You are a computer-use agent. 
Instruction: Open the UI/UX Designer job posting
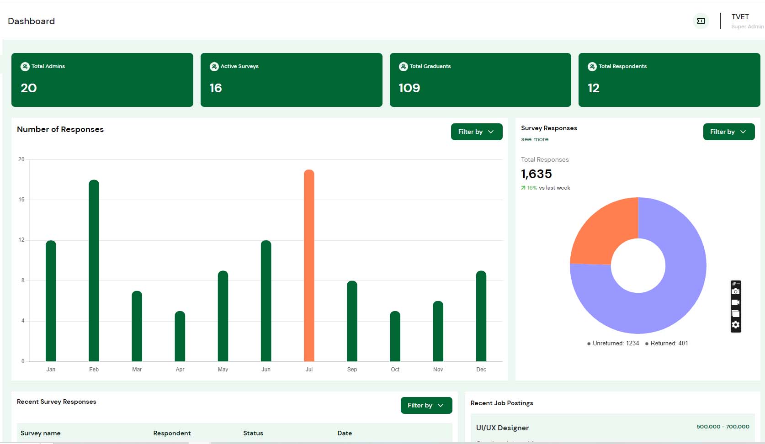tap(503, 428)
